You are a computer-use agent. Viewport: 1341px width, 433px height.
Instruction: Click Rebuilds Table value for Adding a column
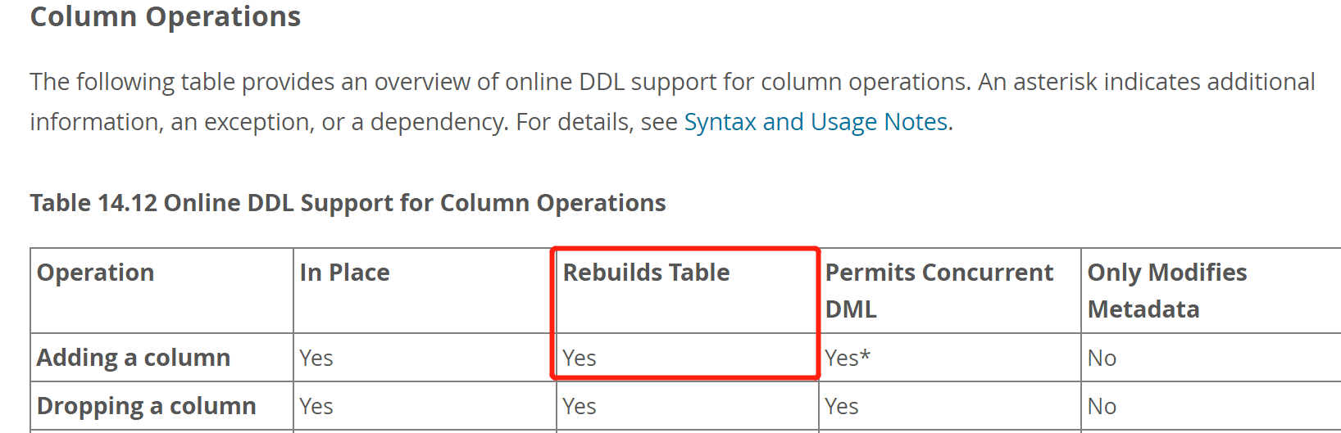[x=580, y=359]
